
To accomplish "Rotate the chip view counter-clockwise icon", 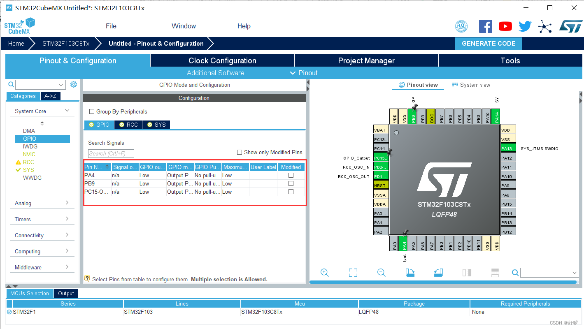I will click(x=438, y=273).
